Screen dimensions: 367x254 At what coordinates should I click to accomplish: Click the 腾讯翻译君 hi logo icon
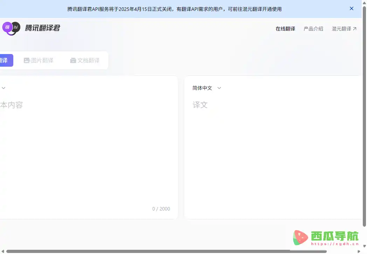[11, 28]
